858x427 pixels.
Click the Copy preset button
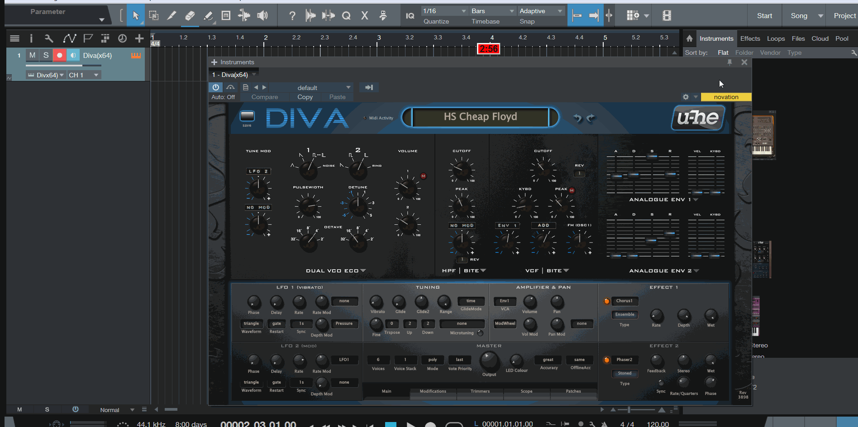pos(305,97)
